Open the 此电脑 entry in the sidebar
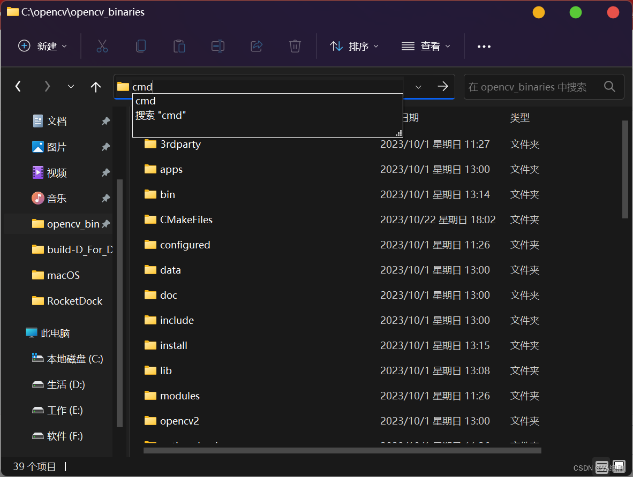This screenshot has width=633, height=477. (x=55, y=332)
